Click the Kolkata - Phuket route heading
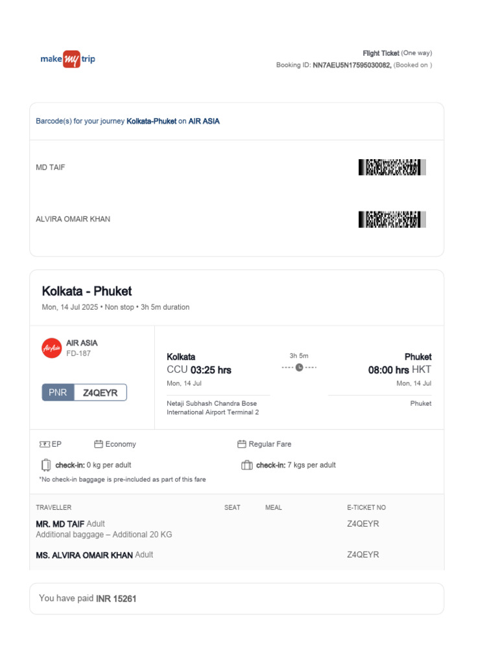This screenshot has width=498, height=665. coord(87,291)
